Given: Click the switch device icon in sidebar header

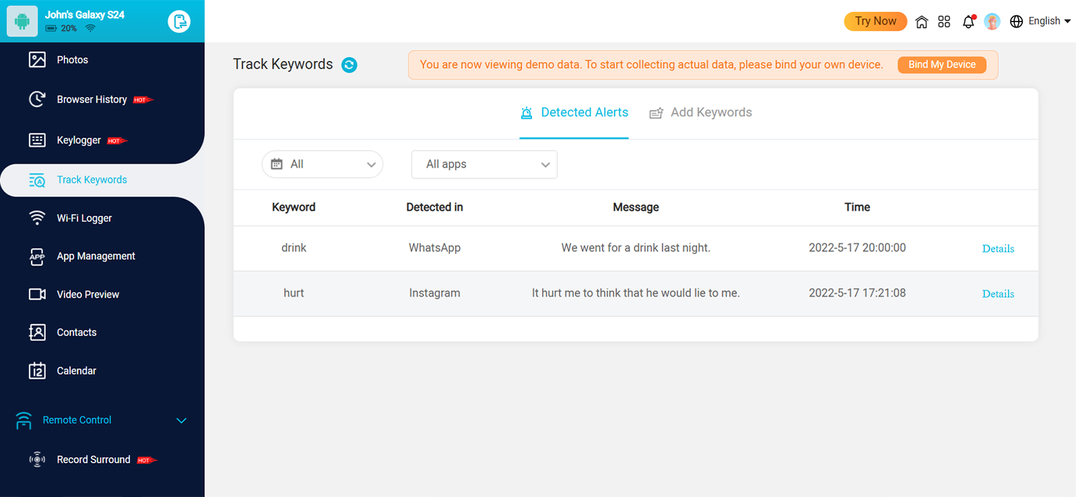Looking at the screenshot, I should (179, 22).
